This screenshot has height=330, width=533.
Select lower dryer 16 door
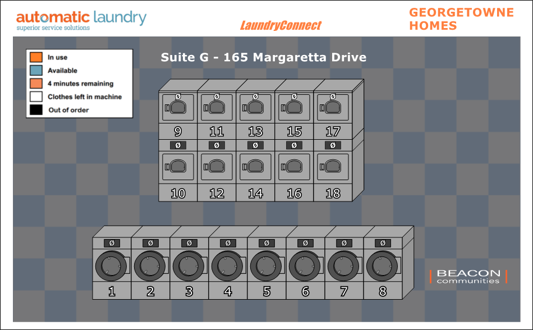[x=294, y=167]
